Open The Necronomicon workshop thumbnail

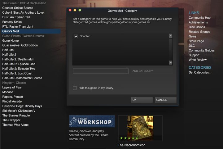tap(140, 128)
